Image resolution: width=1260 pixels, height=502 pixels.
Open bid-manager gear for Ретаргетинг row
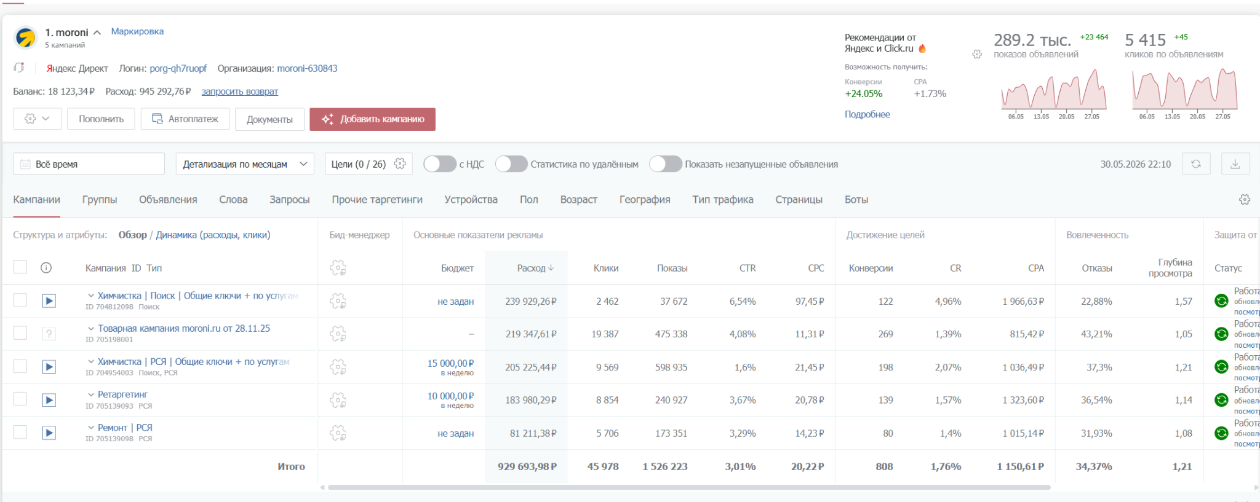(338, 400)
